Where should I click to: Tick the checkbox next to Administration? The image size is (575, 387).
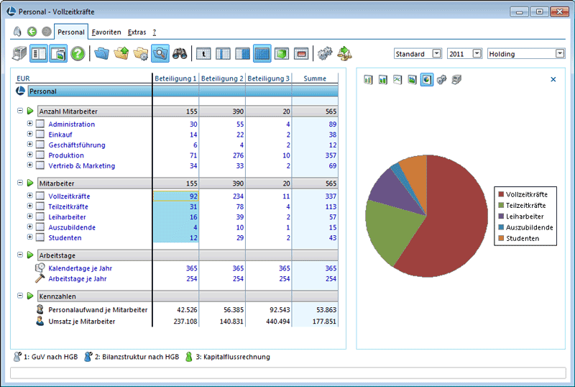[x=40, y=124]
